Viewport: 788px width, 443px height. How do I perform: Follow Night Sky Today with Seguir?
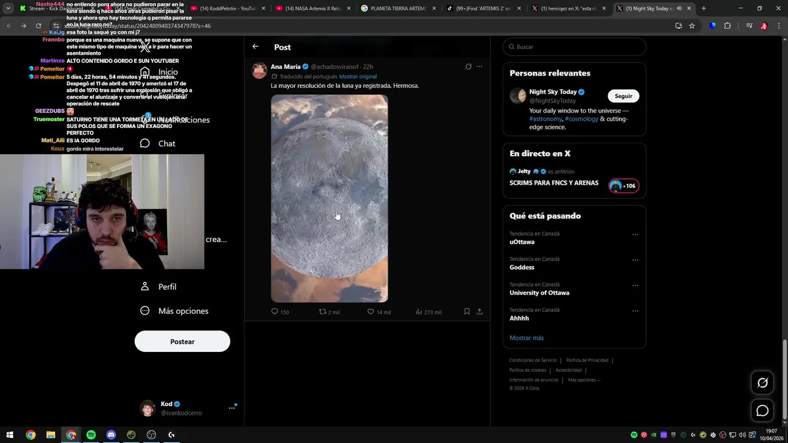pos(623,96)
